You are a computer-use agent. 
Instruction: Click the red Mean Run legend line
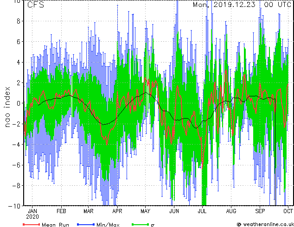coord(32,224)
